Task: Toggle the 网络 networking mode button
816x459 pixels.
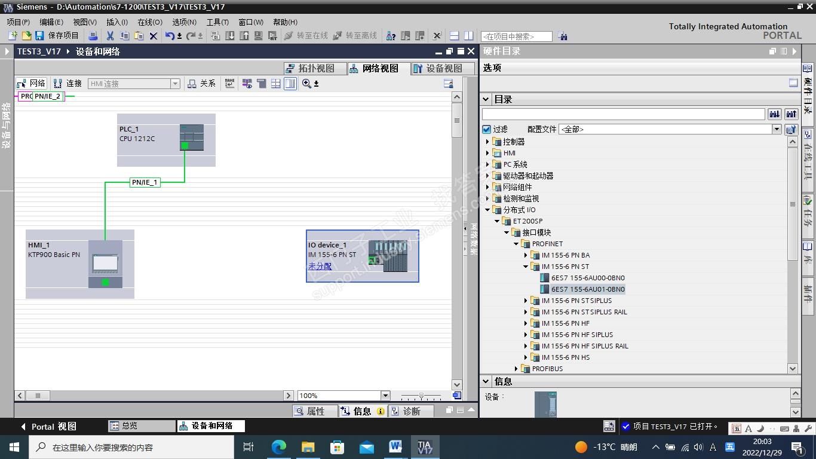Action: [31, 84]
